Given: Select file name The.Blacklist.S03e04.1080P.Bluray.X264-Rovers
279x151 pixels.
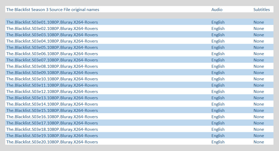Looking at the screenshot, I should [52, 41].
